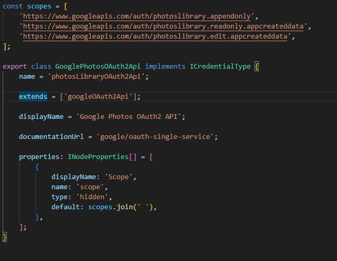The width and height of the screenshot is (337, 261).
Task: Click the 'photosLibraryOAuth2Api' string
Action: [x=96, y=77]
